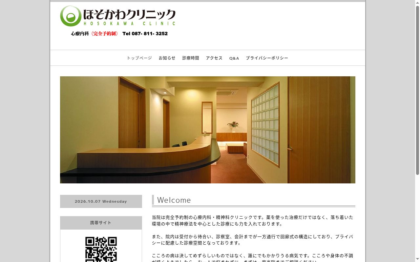Click the clinic reception interior photo
420x262 pixels.
(208, 130)
